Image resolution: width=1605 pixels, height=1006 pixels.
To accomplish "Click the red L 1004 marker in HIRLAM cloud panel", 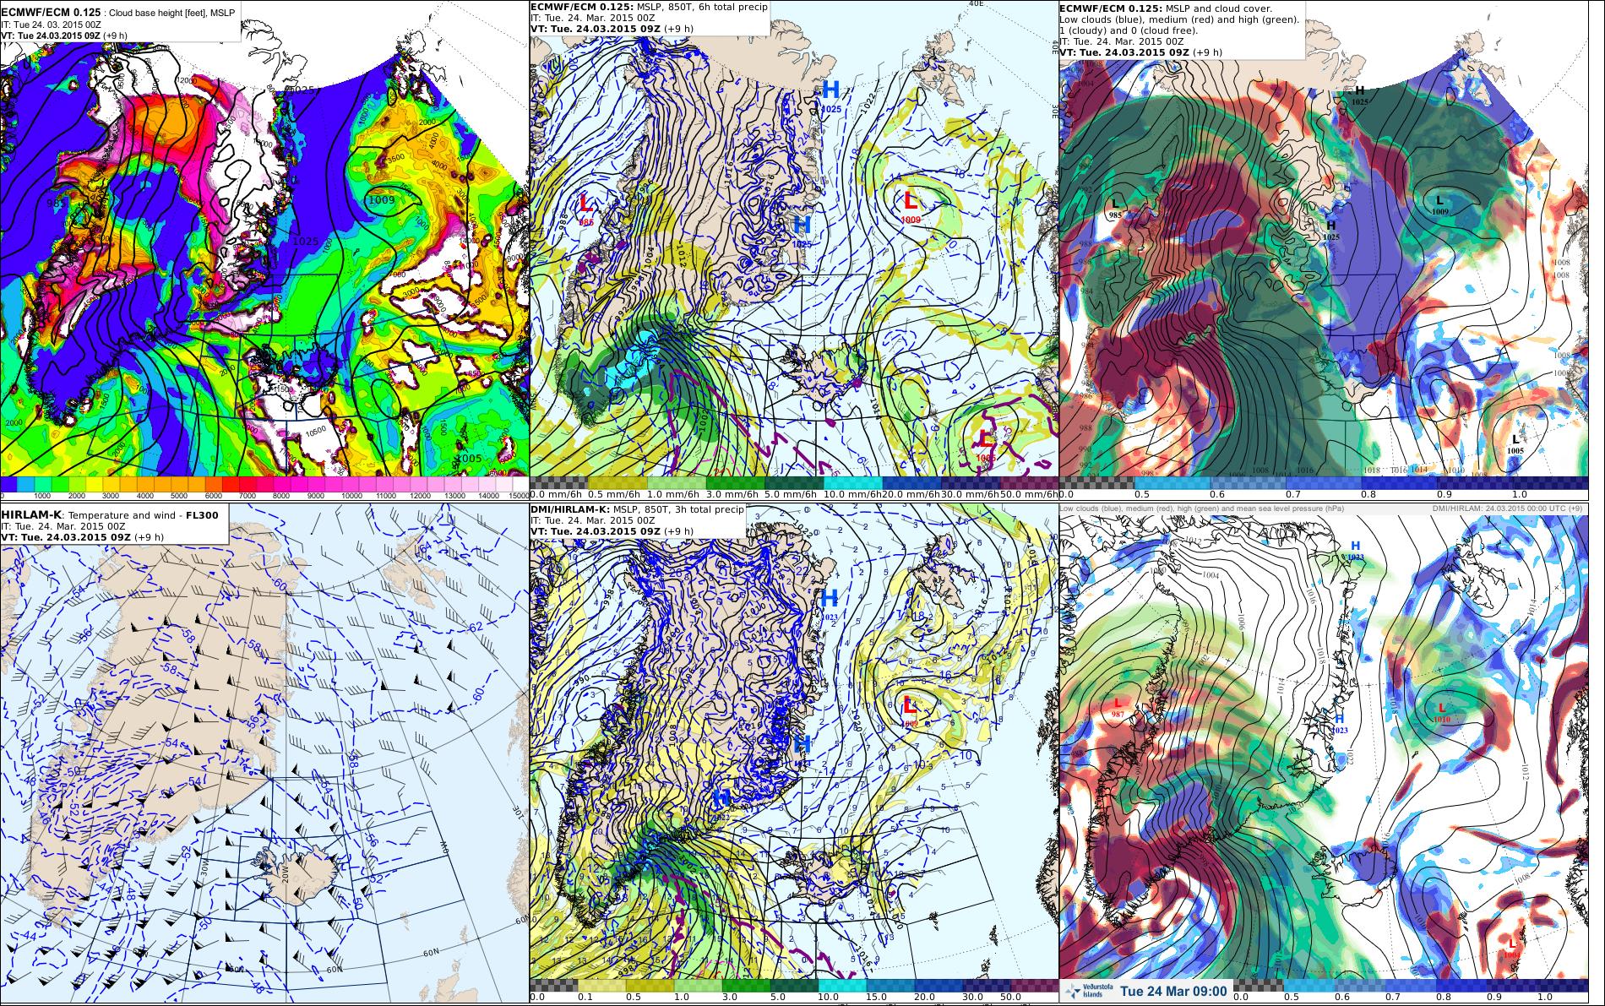I will pos(1511,948).
